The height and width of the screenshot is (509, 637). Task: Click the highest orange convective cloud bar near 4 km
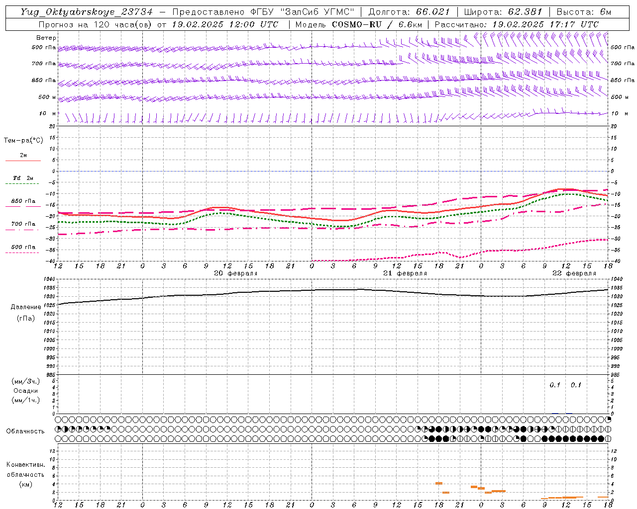(439, 483)
